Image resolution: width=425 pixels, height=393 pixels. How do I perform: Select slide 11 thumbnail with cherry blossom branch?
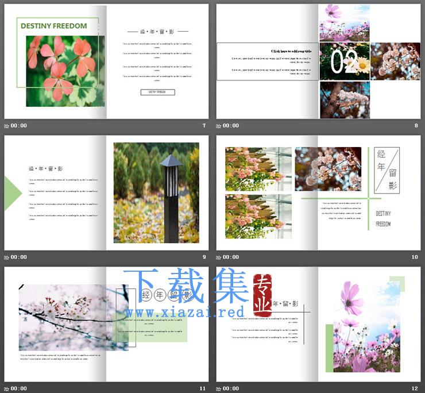[106, 324]
